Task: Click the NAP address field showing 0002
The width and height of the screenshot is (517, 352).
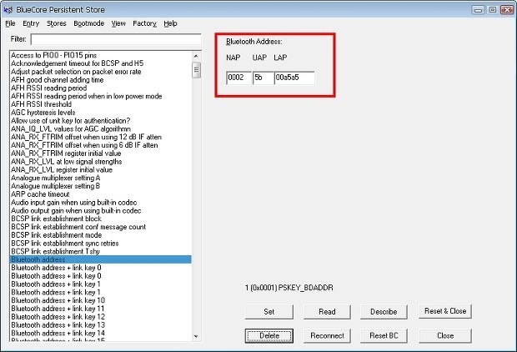Action: 239,78
